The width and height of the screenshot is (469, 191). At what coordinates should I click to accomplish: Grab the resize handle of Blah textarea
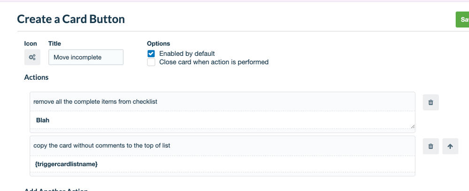413,126
